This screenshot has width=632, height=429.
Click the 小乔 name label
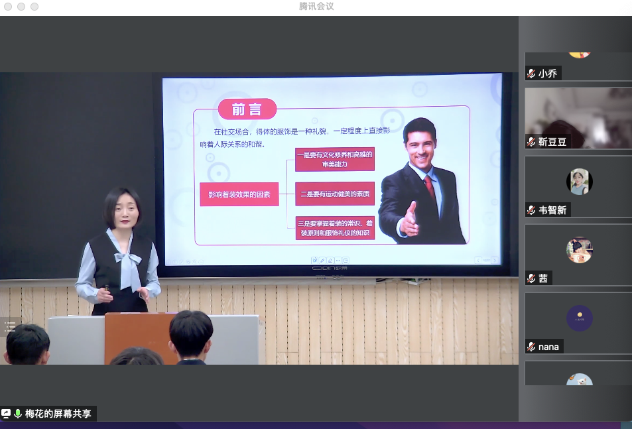pyautogui.click(x=547, y=74)
